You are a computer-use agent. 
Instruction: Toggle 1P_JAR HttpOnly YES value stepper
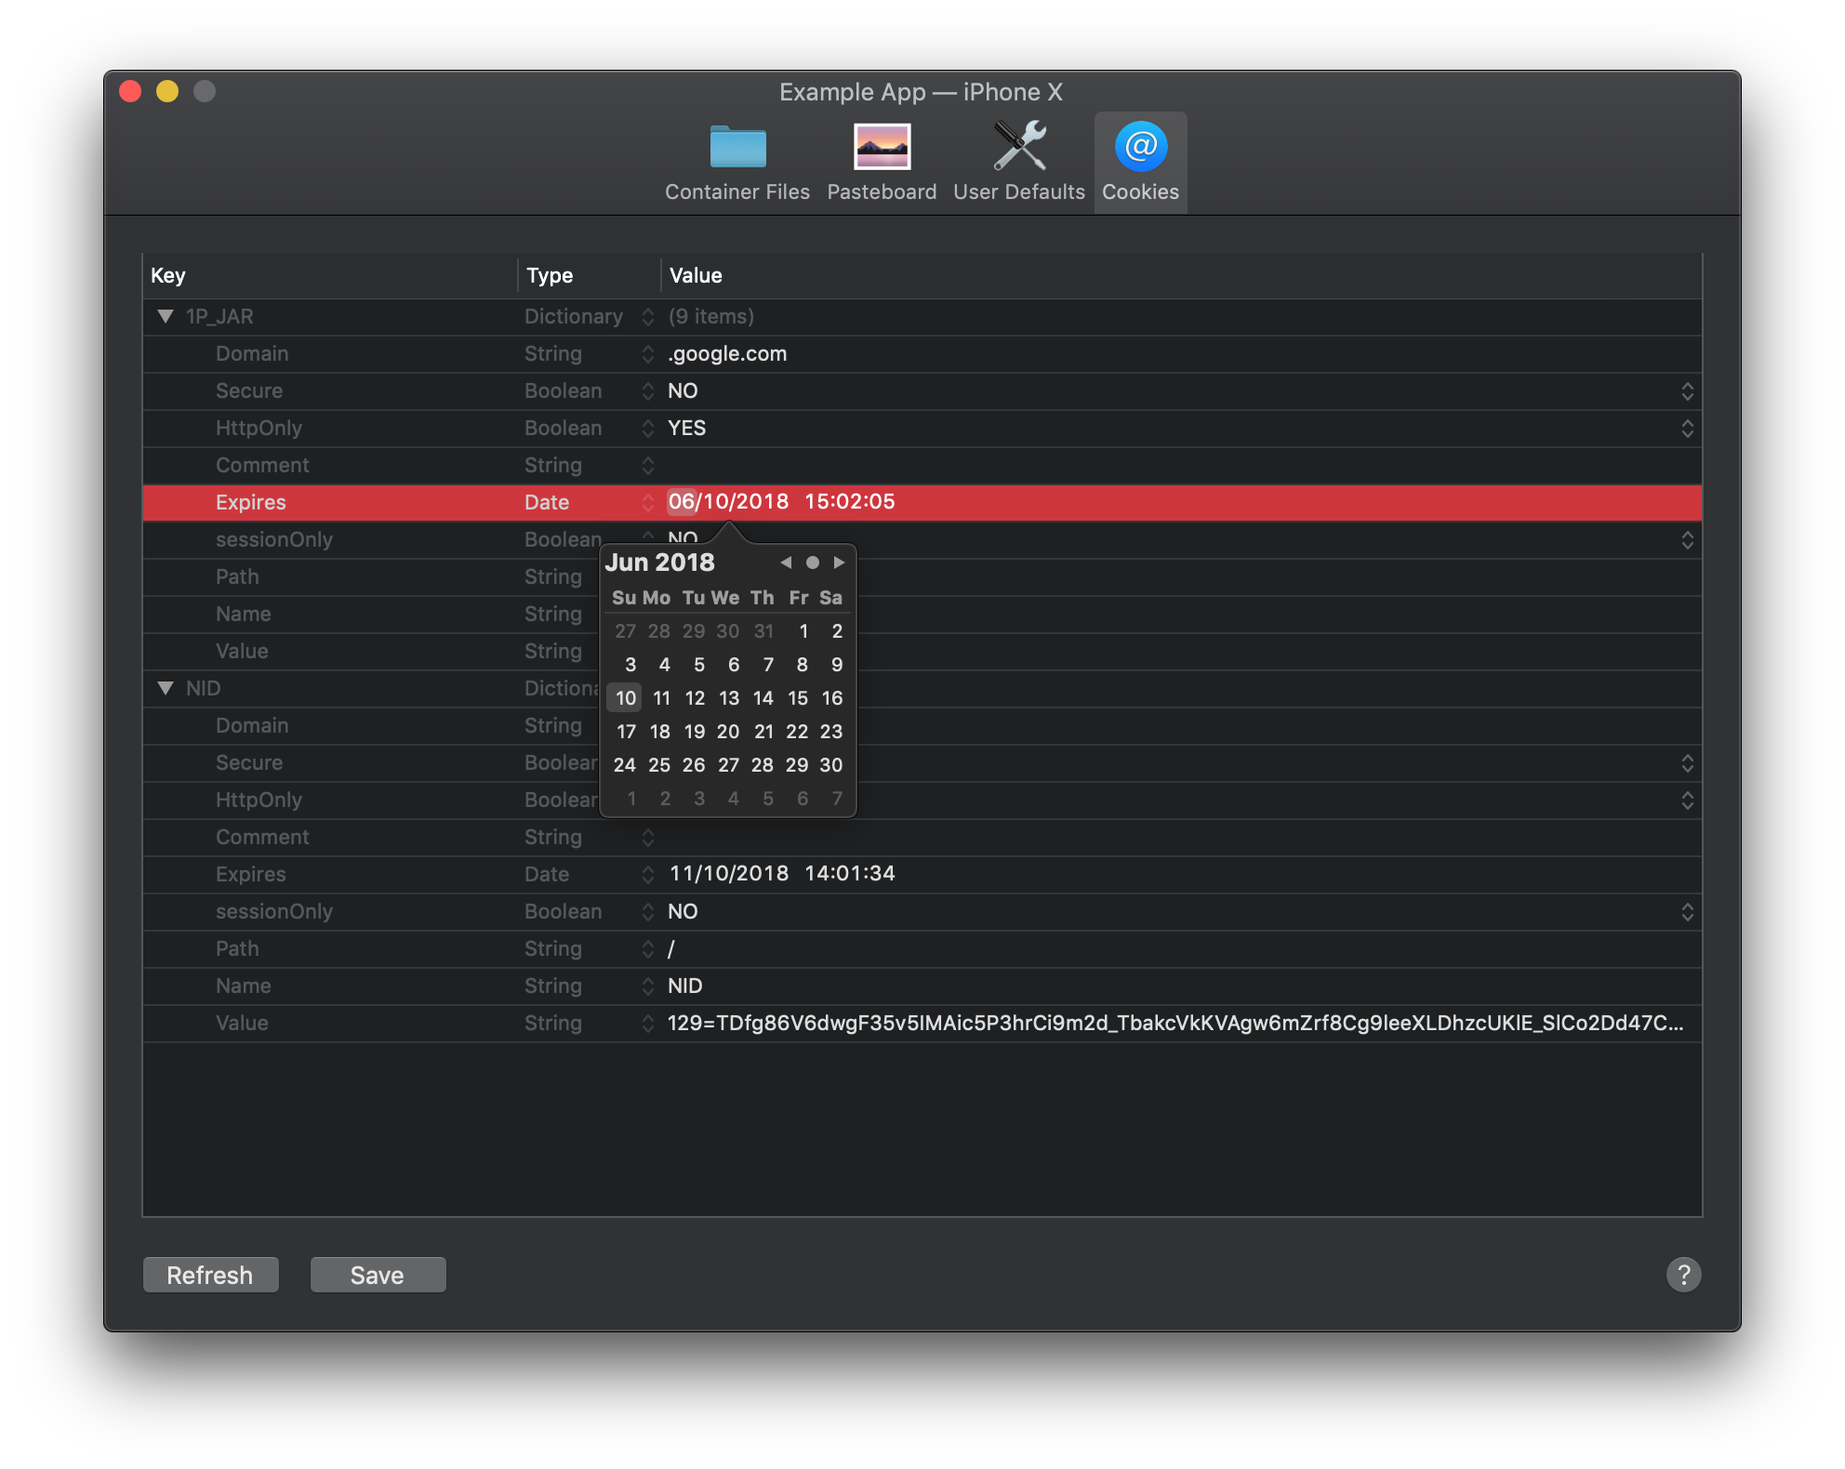[1687, 429]
